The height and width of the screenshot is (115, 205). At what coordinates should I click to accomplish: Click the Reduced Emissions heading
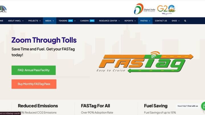[38, 106]
